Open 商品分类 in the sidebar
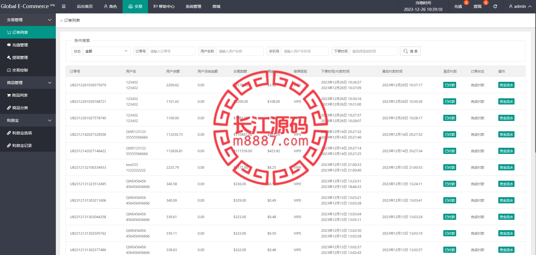The width and height of the screenshot is (536, 255). click(28, 108)
